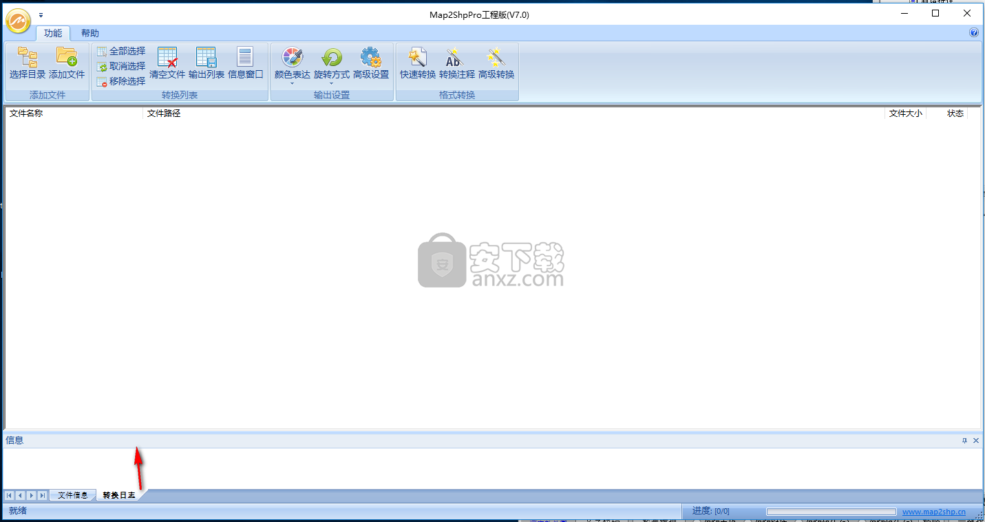Viewport: 985px width, 522px height.
Task: Open the 颜色表达 color palette icon
Action: [x=293, y=57]
